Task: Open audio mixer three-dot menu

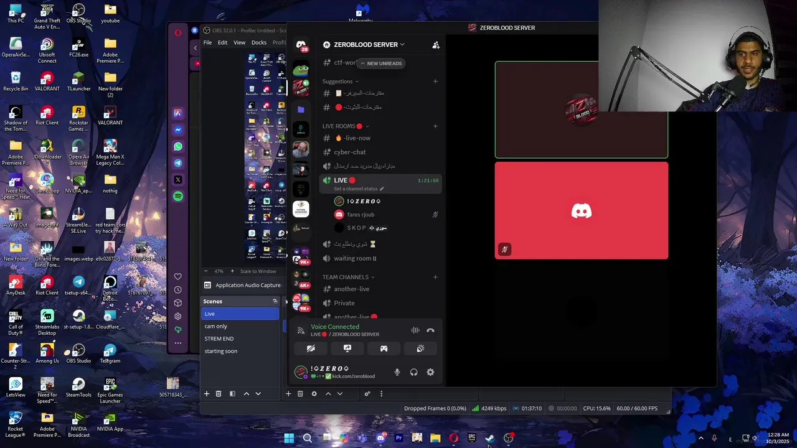Action: tap(381, 393)
